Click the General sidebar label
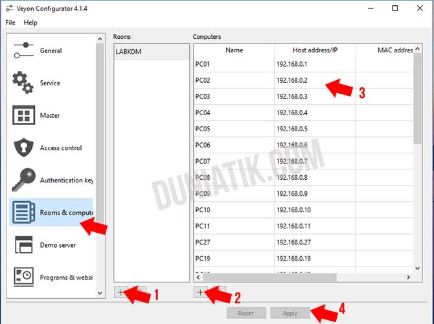Viewport: 434px width, 324px height. [51, 50]
